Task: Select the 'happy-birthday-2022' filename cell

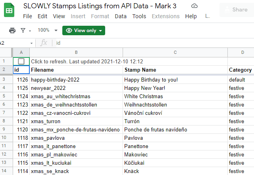Action: (76, 80)
